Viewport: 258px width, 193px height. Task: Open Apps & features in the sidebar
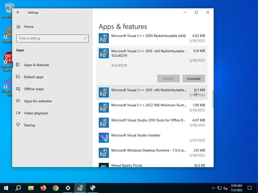click(33, 65)
